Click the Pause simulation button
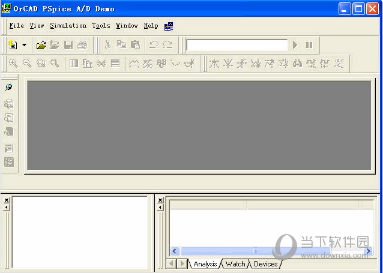Viewport: 383px width, 273px height. click(x=309, y=45)
